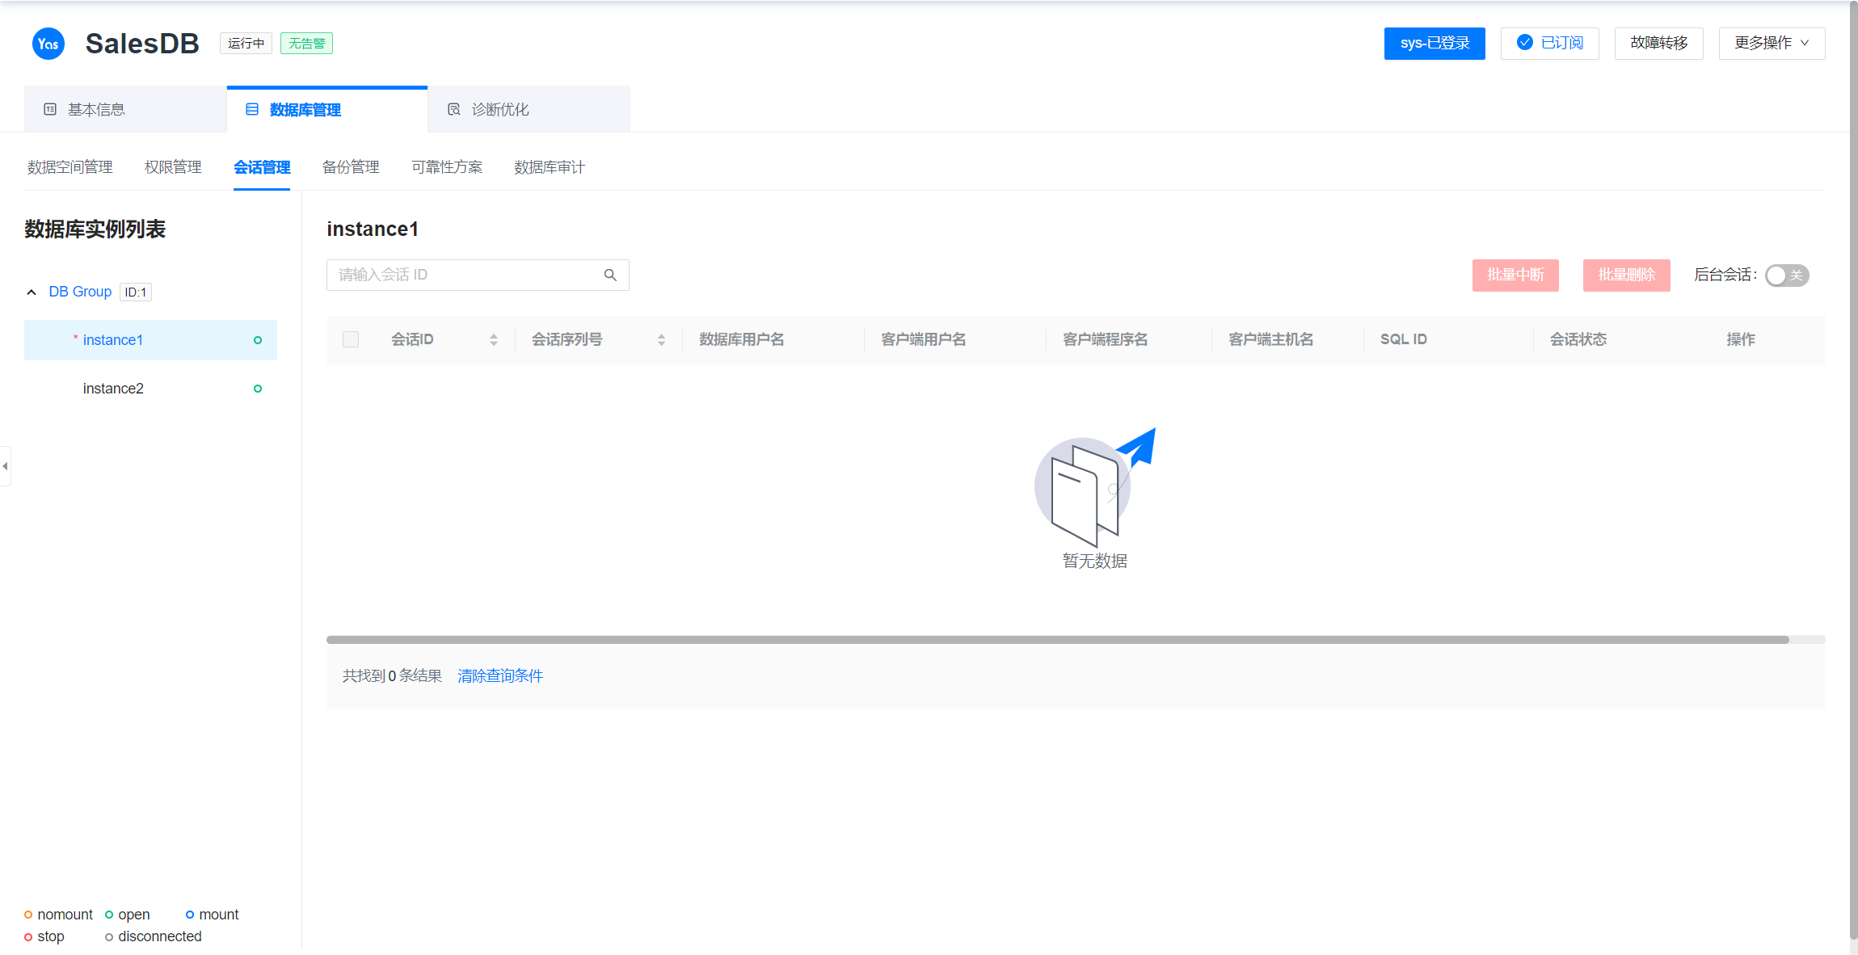Open the 更多操作 dropdown
Image resolution: width=1858 pixels, height=955 pixels.
[x=1771, y=43]
